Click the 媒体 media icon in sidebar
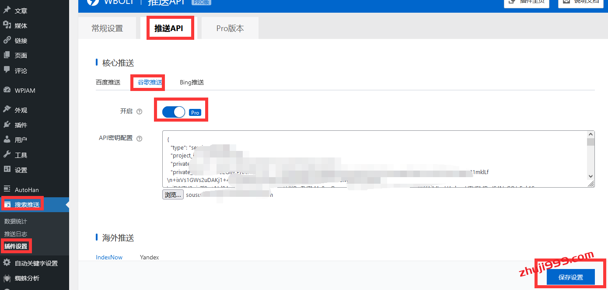The width and height of the screenshot is (608, 290). [x=7, y=25]
